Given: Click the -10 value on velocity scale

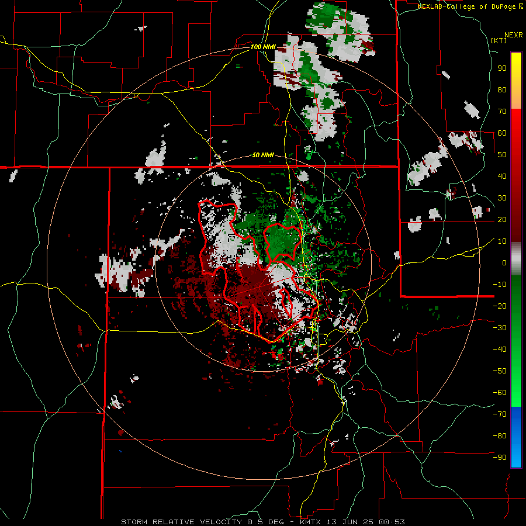Looking at the screenshot, I should (500, 285).
